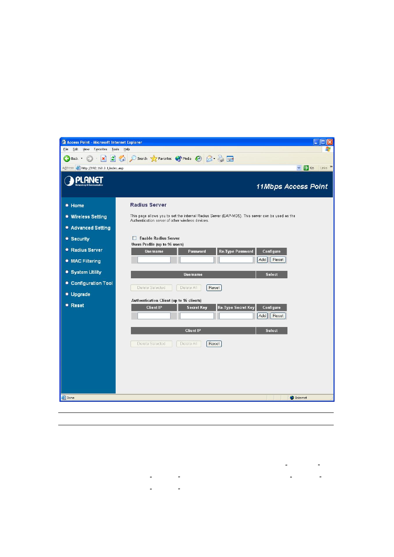
Task: Go to the Home sidebar link
Action: [x=77, y=206]
